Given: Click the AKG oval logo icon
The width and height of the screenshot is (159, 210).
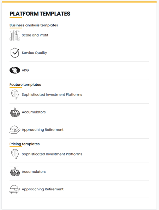Looking at the screenshot, I should (x=15, y=70).
